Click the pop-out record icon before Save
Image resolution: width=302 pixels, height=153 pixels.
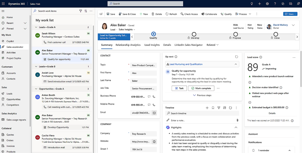pos(101,14)
